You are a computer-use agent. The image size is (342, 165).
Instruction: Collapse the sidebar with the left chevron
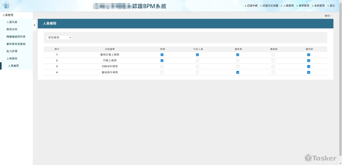coord(34,25)
